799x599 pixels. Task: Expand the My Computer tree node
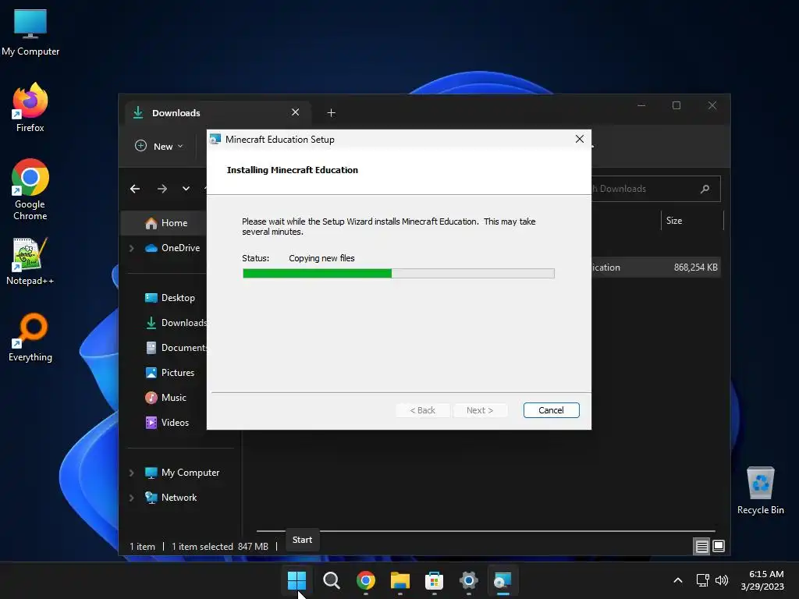(131, 473)
